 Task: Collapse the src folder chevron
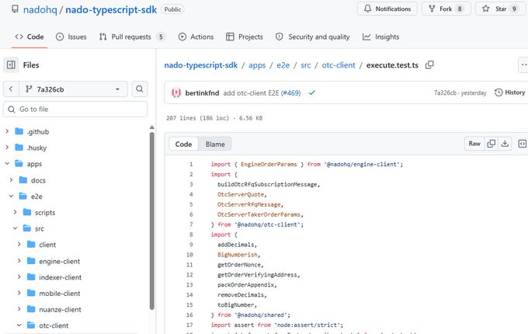pos(16,228)
